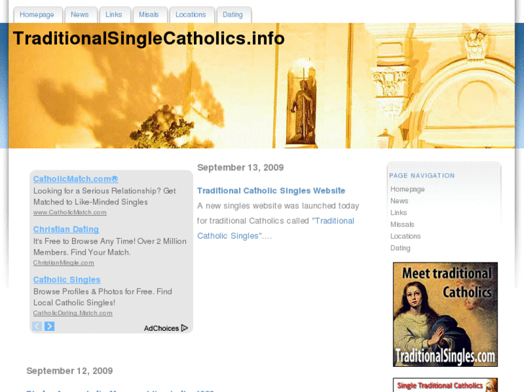The image size is (524, 392).
Task: Open the Single Traditional Catholics banner
Action: pyautogui.click(x=445, y=385)
